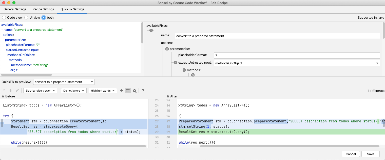Remove the parameterize action
This screenshot has width=385, height=160.
[167, 49]
